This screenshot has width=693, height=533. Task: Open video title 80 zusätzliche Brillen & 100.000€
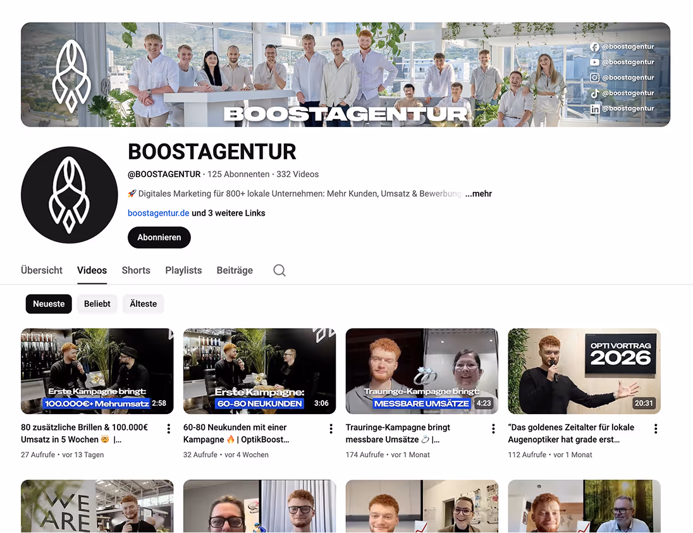(85, 434)
